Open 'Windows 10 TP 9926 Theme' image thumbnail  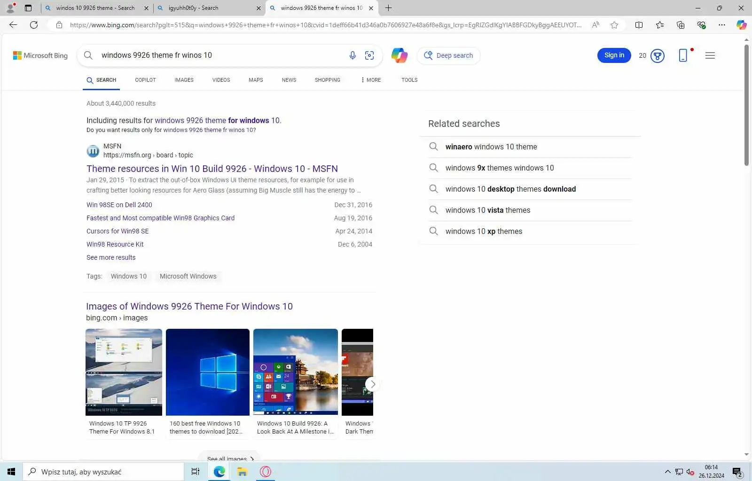(124, 372)
